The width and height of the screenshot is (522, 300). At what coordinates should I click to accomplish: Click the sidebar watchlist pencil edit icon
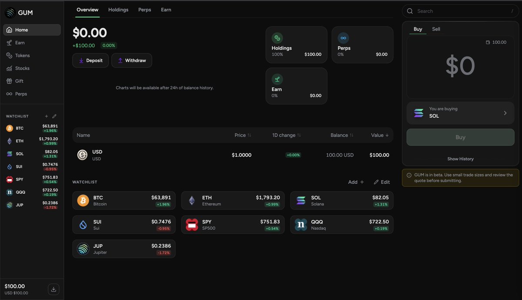click(x=54, y=116)
